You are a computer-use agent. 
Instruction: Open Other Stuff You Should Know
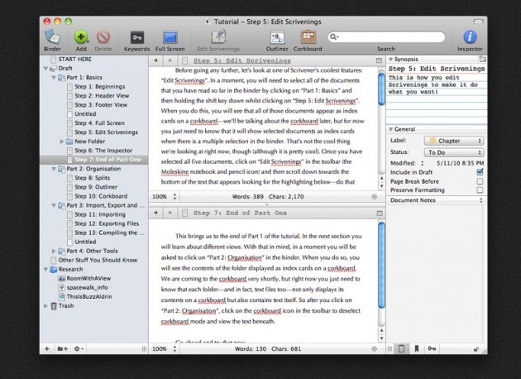98,260
